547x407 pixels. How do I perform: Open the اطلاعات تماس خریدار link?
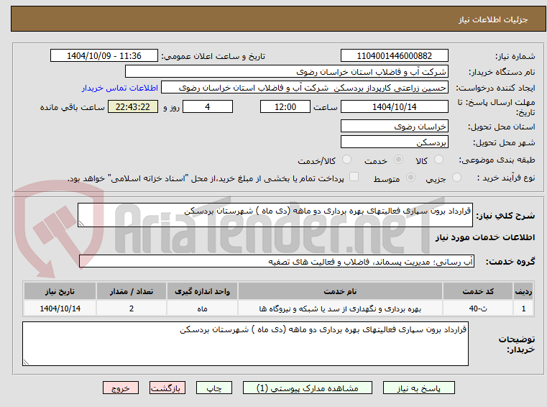click(120, 88)
